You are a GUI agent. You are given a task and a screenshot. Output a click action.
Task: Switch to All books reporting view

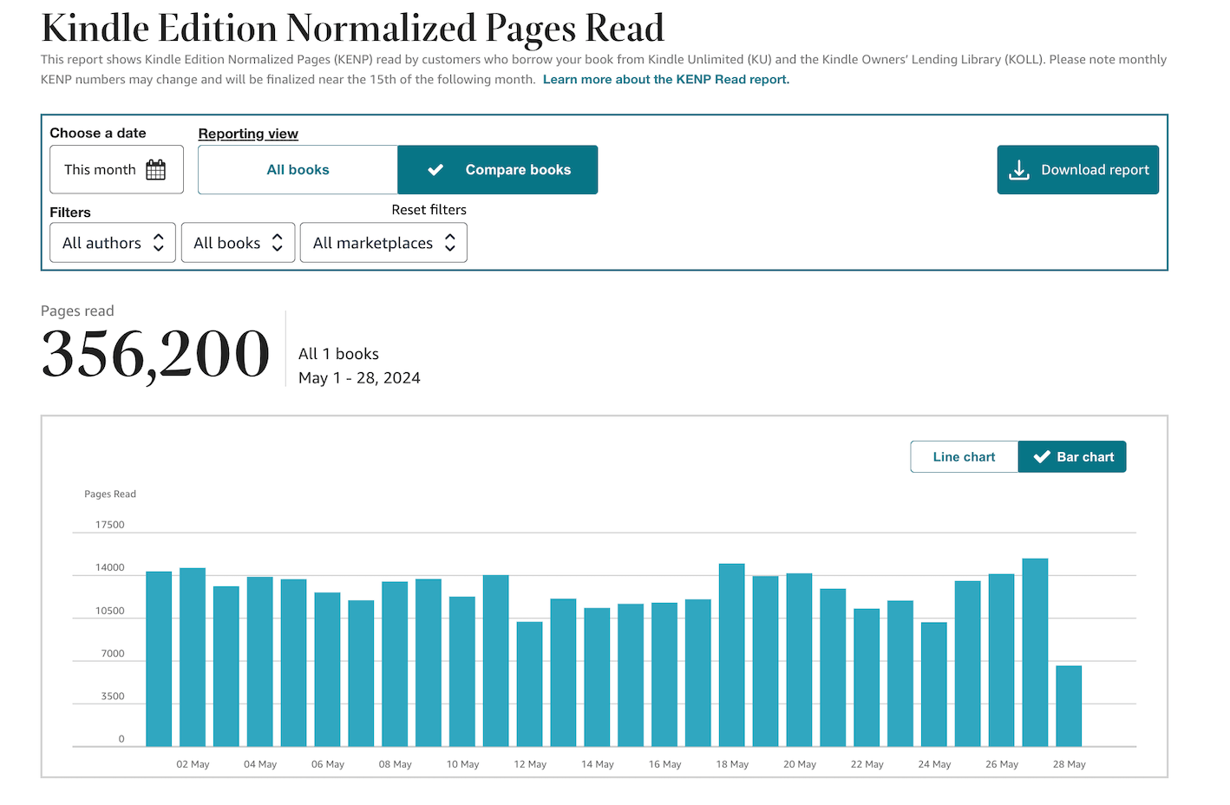click(298, 170)
